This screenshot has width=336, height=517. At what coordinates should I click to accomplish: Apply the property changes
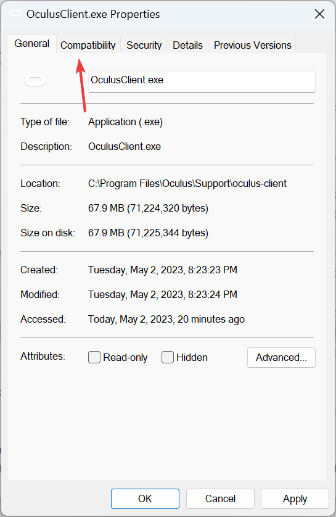(x=295, y=498)
